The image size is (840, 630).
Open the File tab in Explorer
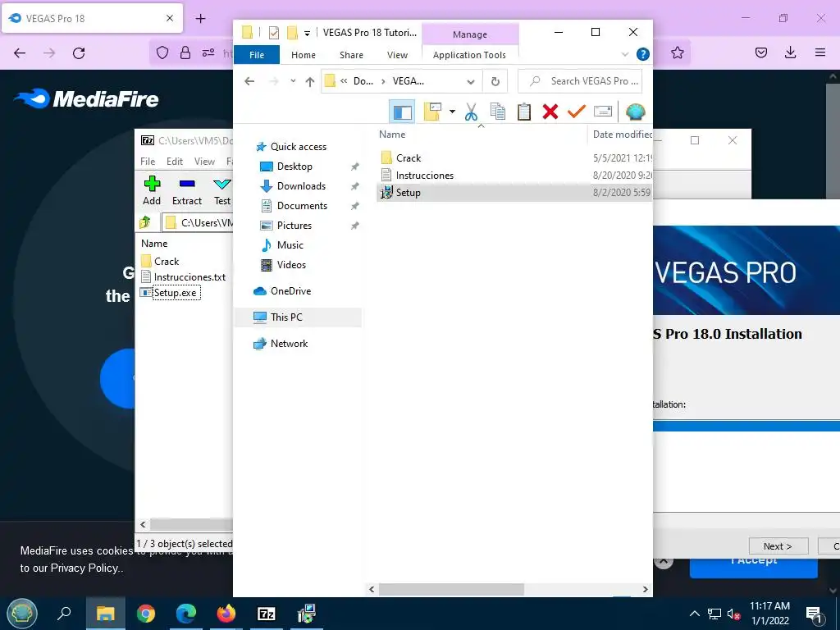[x=257, y=55]
